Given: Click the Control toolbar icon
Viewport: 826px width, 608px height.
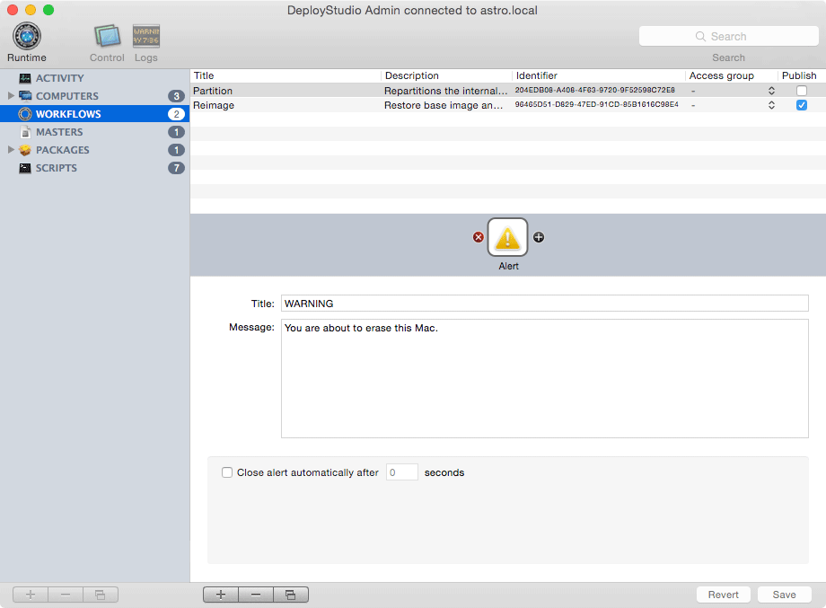Looking at the screenshot, I should pos(107,37).
